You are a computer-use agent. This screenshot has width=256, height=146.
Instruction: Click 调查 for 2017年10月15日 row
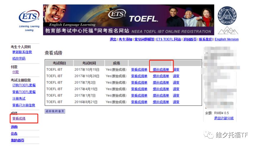176,70
